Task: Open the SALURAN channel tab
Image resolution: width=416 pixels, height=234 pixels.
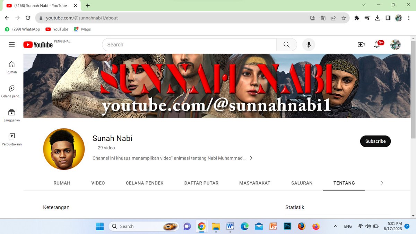Action: click(302, 183)
